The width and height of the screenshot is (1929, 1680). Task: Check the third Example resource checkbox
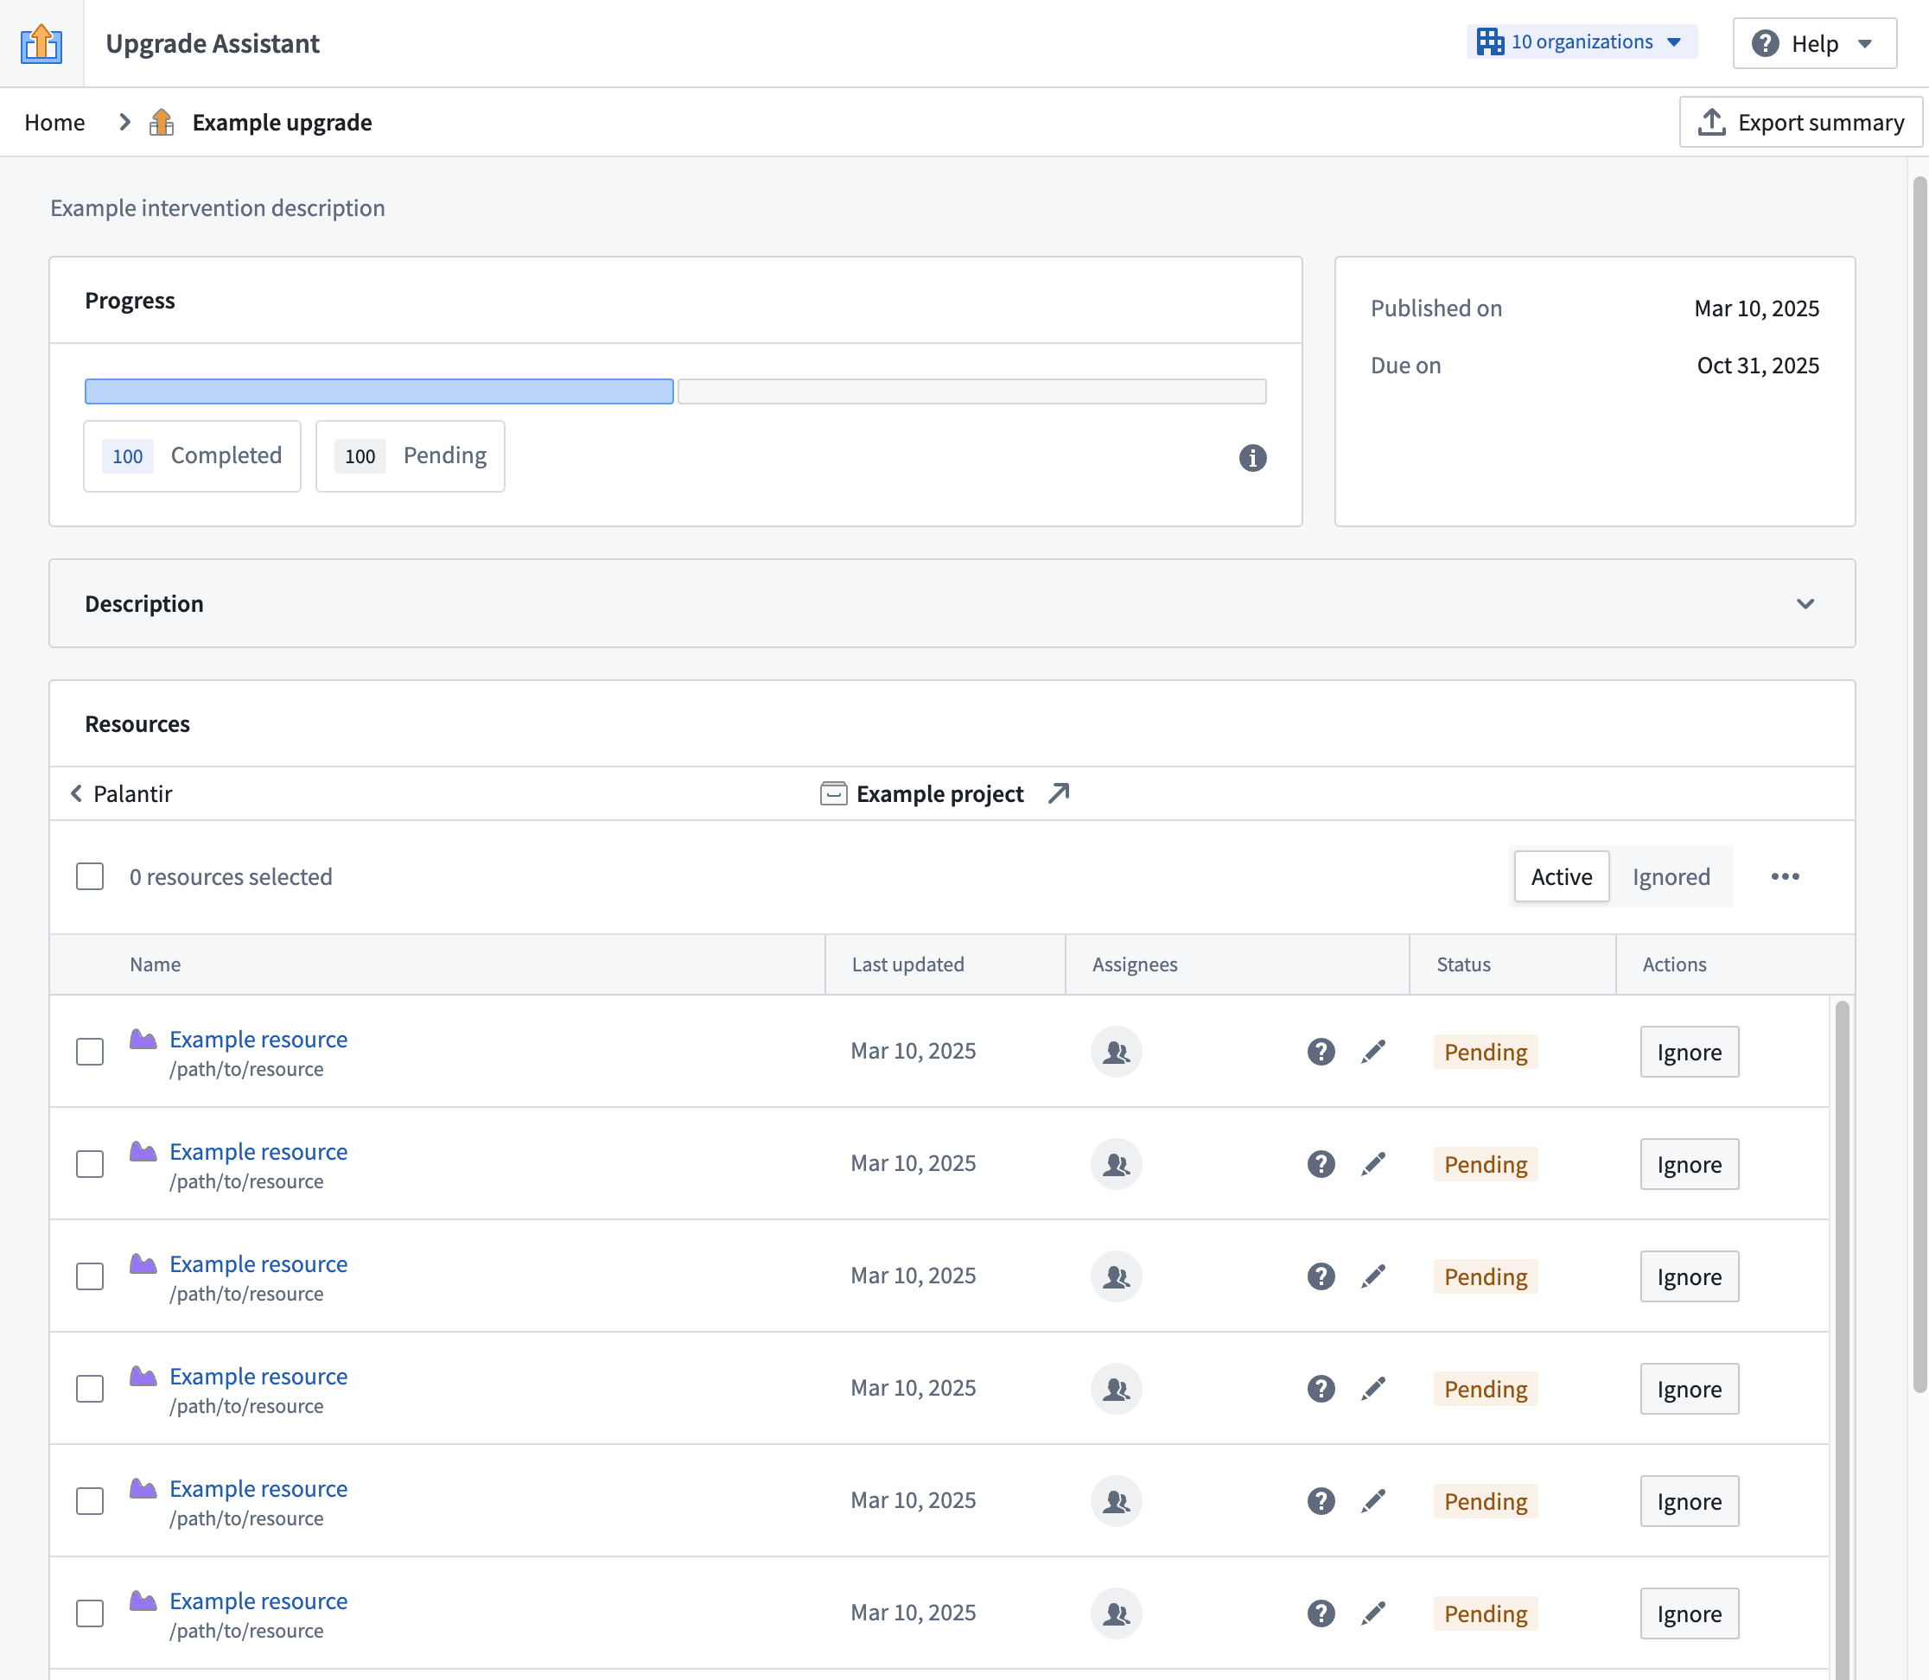[90, 1276]
